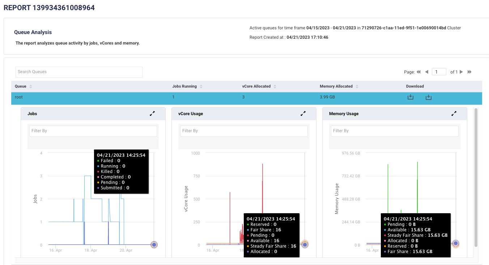Click '732.42 GB' memory axis label
This screenshot has width=489, height=265.
(350, 176)
